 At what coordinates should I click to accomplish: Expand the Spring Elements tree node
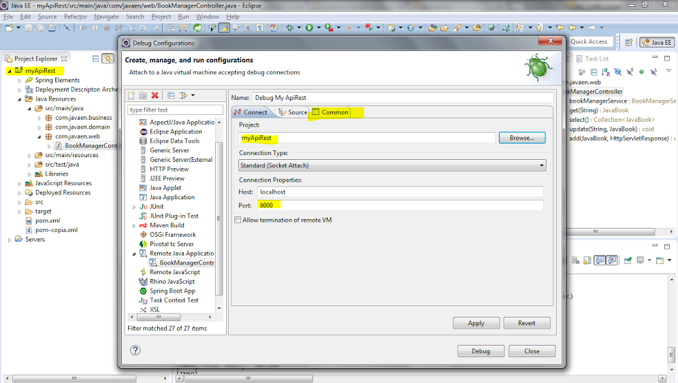[x=20, y=80]
